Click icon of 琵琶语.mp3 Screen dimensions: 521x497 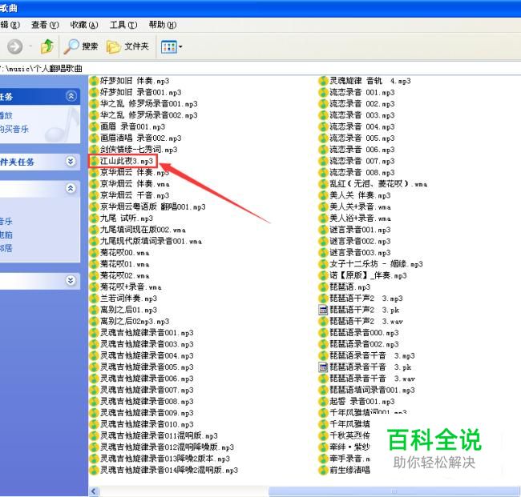(324, 287)
